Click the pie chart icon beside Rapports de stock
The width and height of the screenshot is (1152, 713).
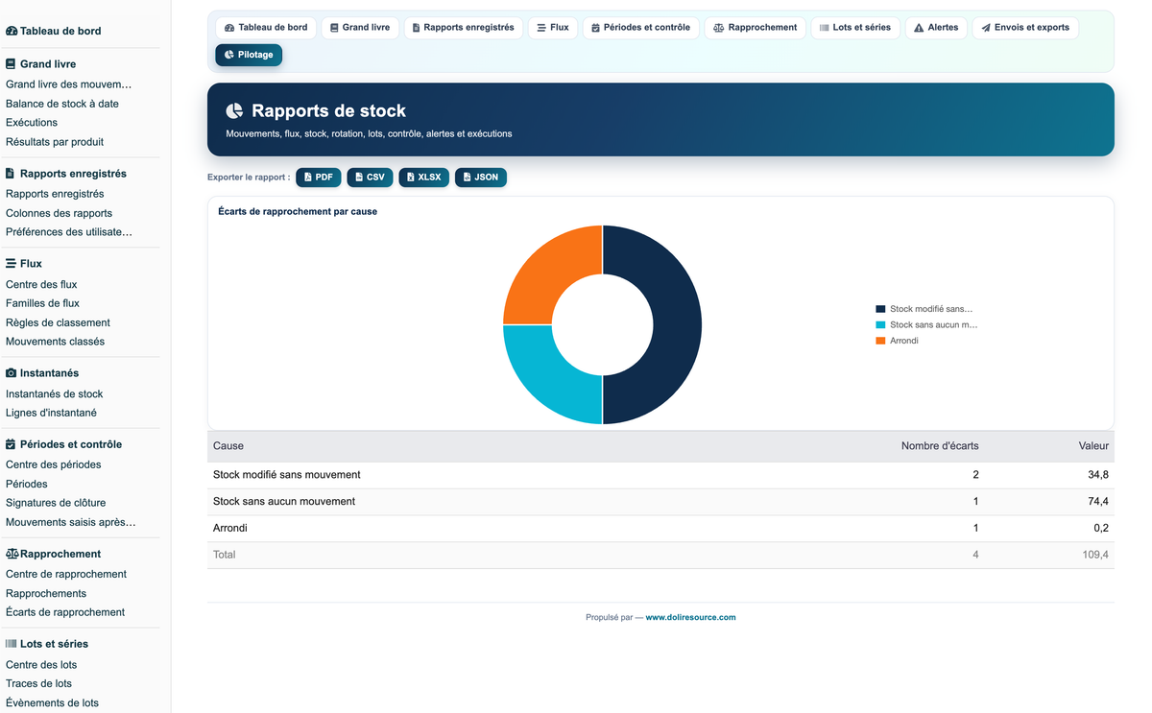pyautogui.click(x=234, y=111)
